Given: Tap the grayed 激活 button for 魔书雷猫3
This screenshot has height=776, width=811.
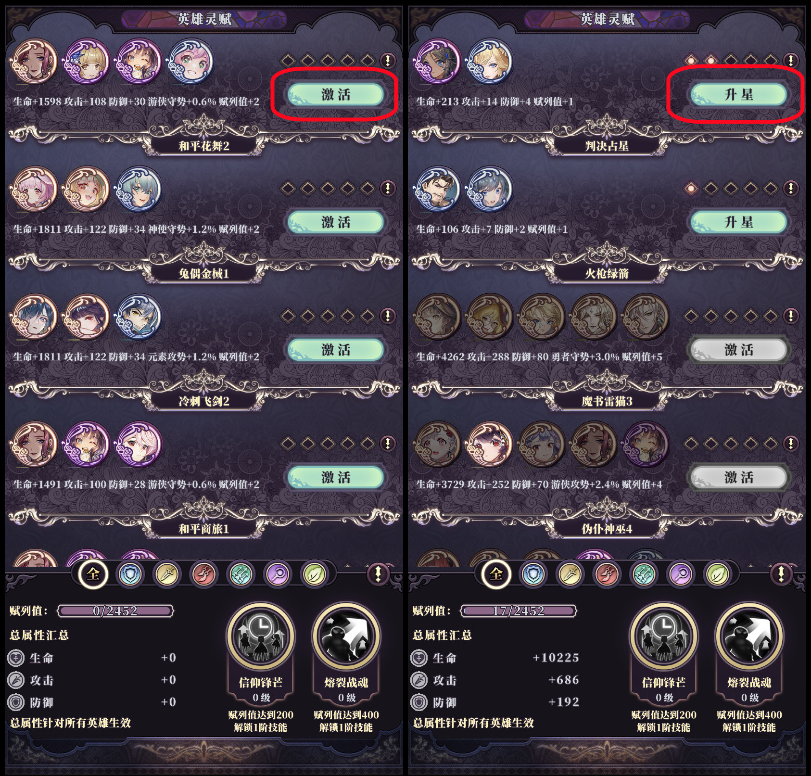Looking at the screenshot, I should click(739, 350).
